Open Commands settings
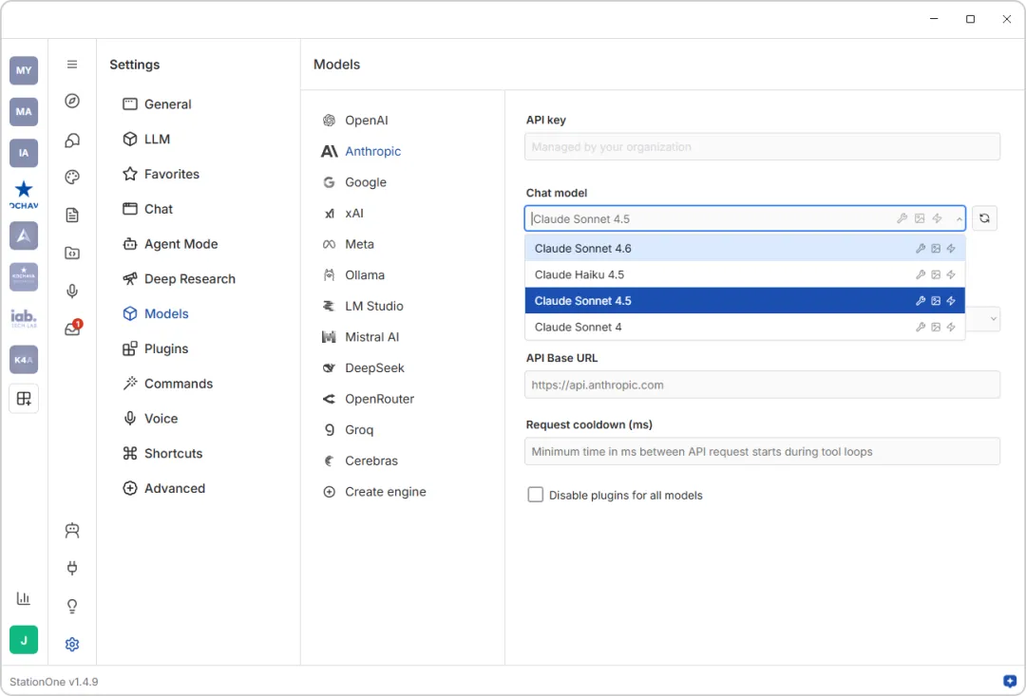 pos(167,384)
